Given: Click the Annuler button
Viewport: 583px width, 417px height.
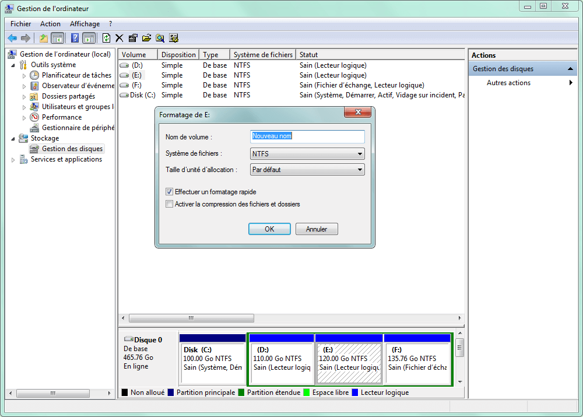Looking at the screenshot, I should pyautogui.click(x=317, y=229).
